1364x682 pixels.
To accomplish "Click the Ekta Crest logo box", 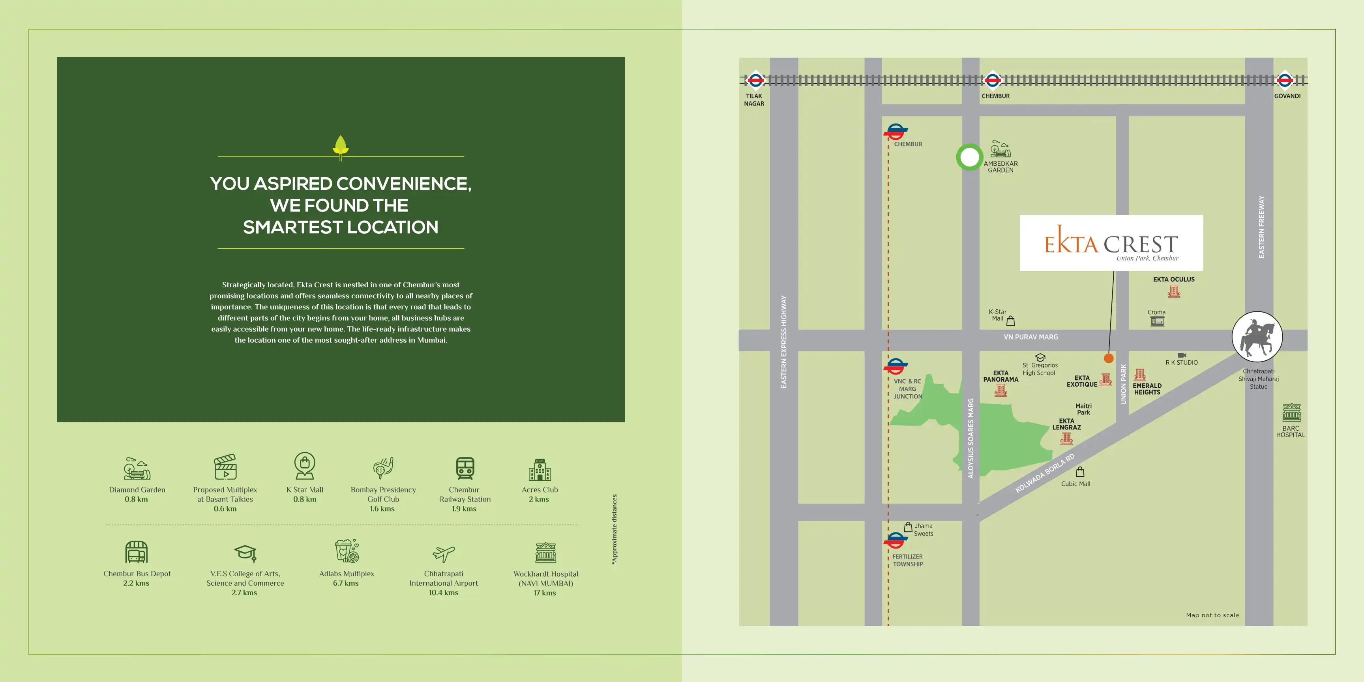I will pos(1111,243).
